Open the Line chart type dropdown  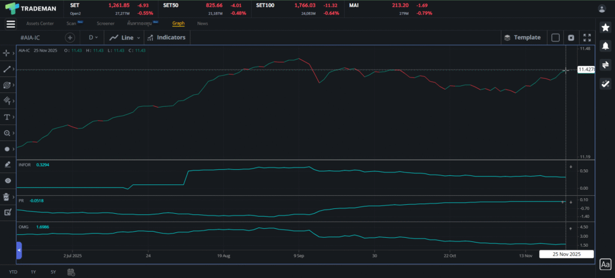(126, 37)
